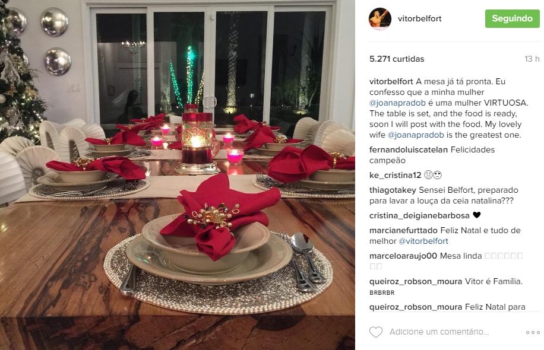This screenshot has height=350, width=544.
Task: Open cristina_deigianebarbosa commenter profile
Action: [x=419, y=215]
